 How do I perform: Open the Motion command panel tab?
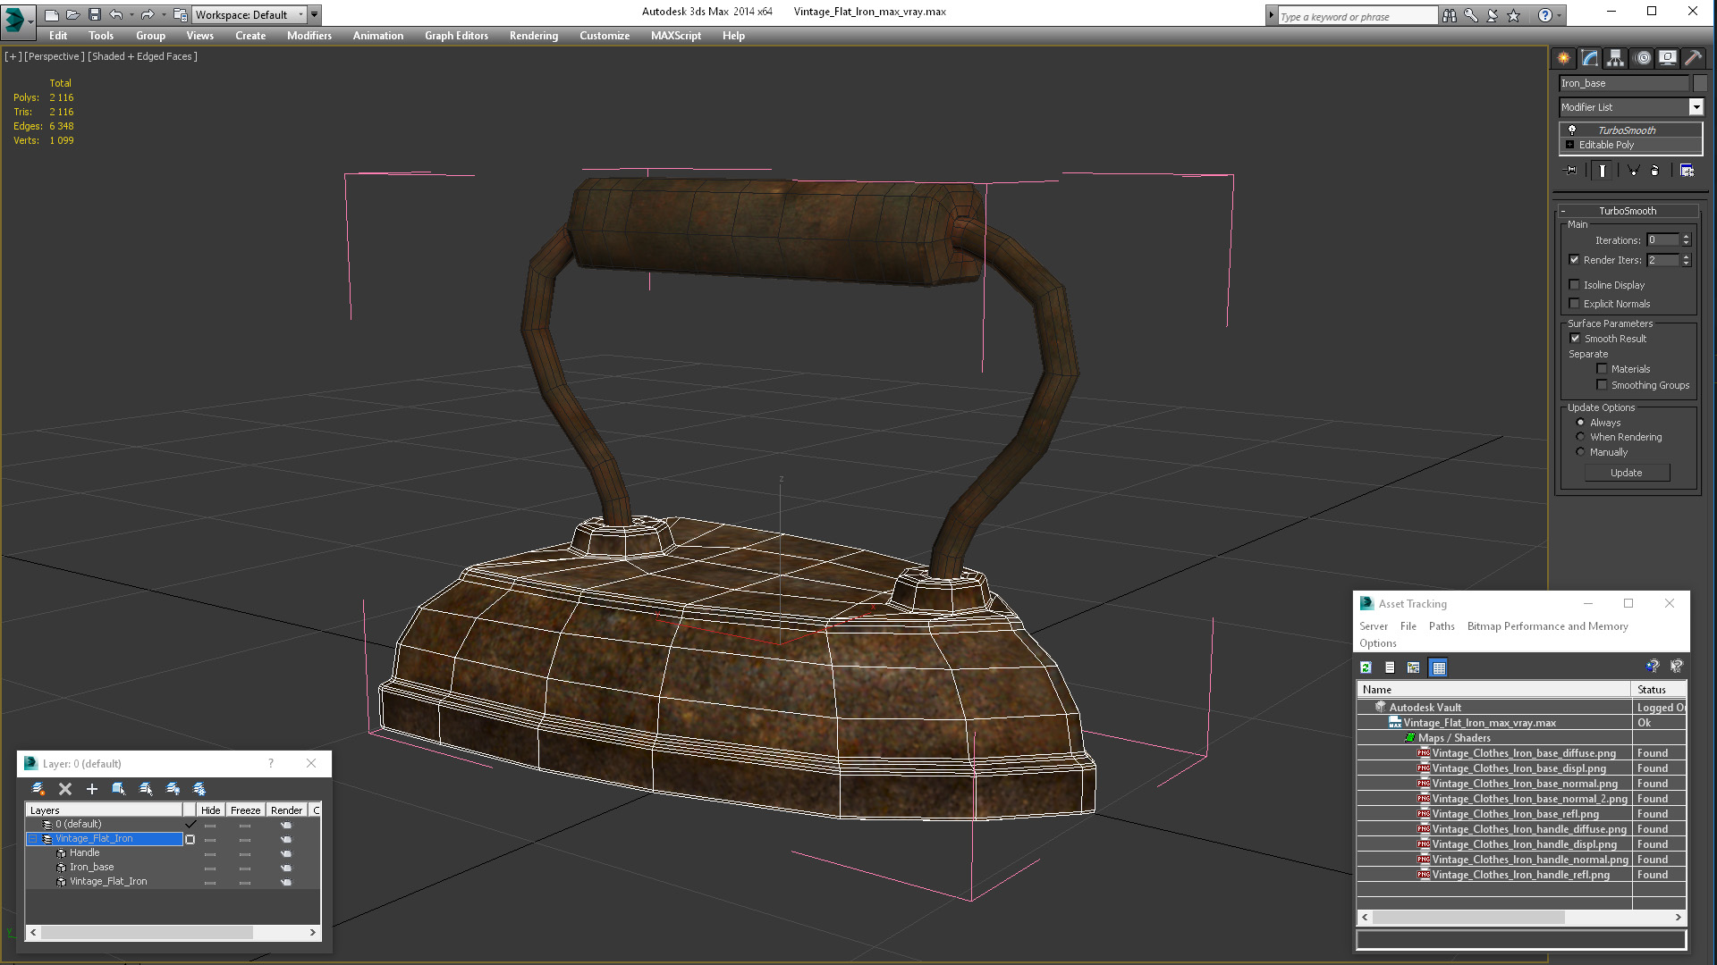[x=1643, y=58]
